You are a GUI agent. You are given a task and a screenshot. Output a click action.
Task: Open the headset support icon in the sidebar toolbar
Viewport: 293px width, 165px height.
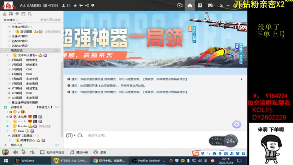point(11,14)
